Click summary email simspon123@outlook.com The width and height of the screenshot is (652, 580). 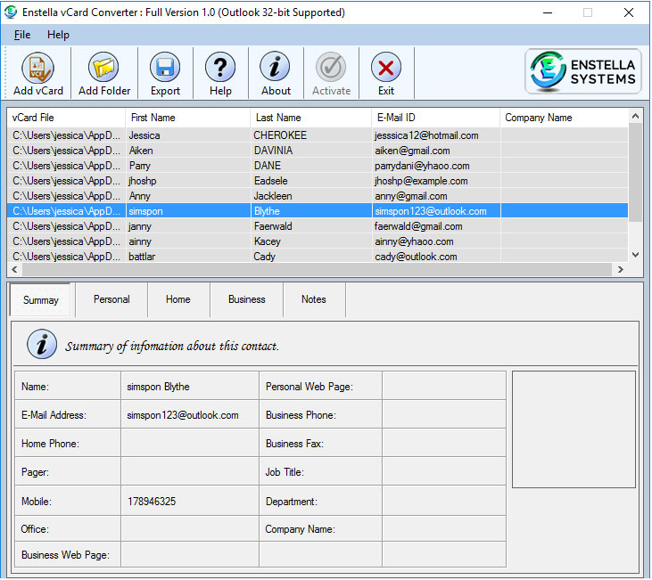(x=183, y=415)
